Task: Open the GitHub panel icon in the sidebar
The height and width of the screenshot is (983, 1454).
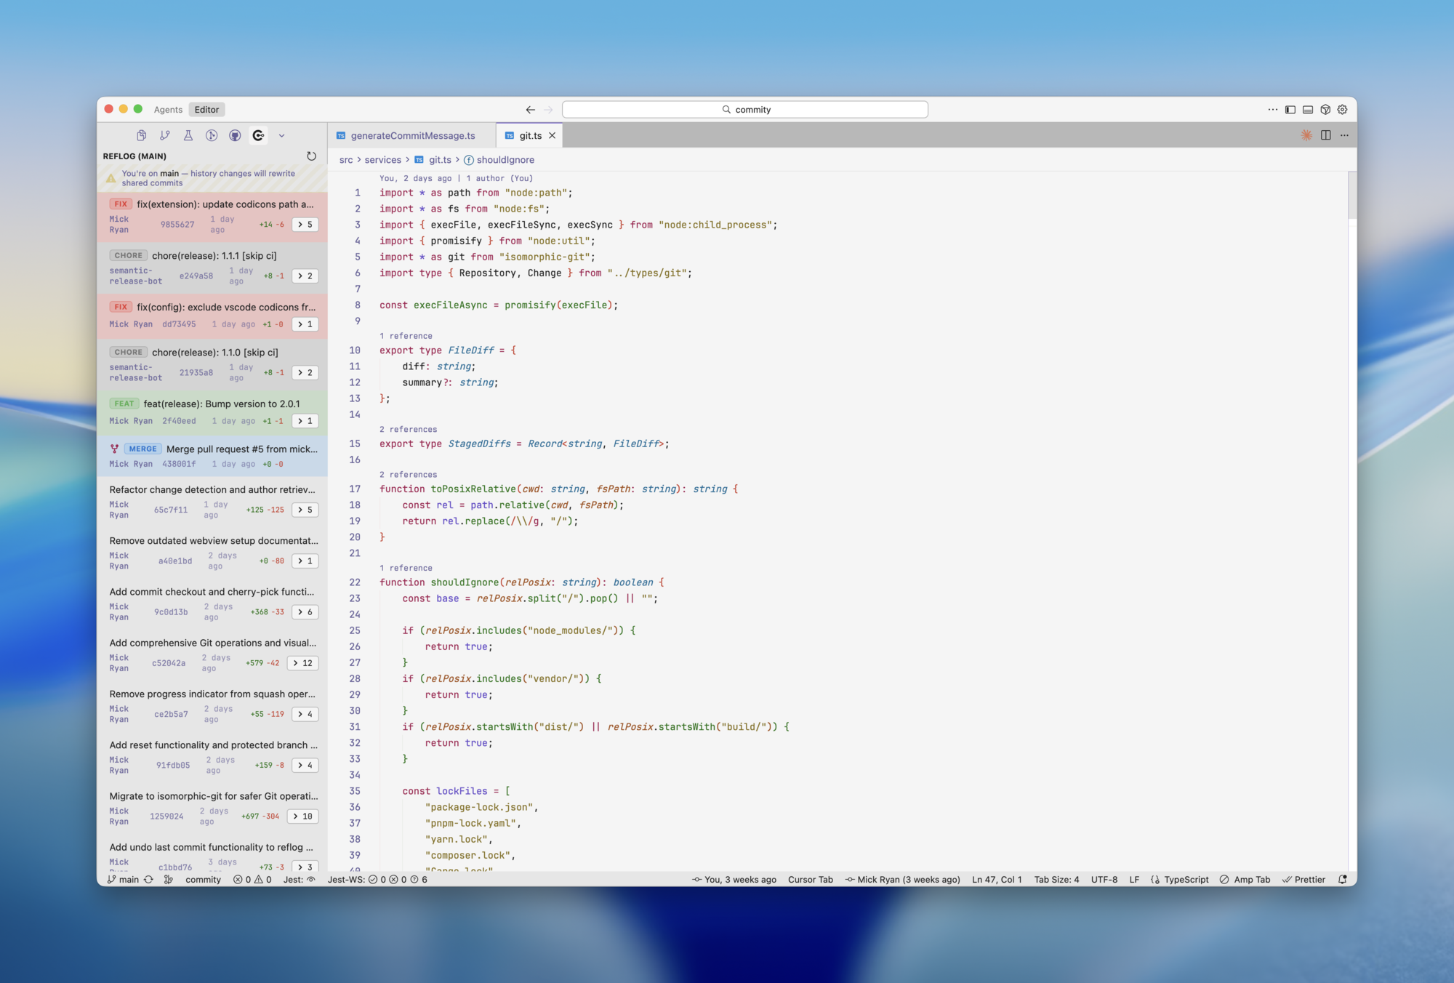Action: point(235,135)
